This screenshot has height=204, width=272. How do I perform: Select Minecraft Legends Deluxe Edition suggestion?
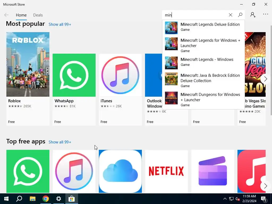point(203,28)
